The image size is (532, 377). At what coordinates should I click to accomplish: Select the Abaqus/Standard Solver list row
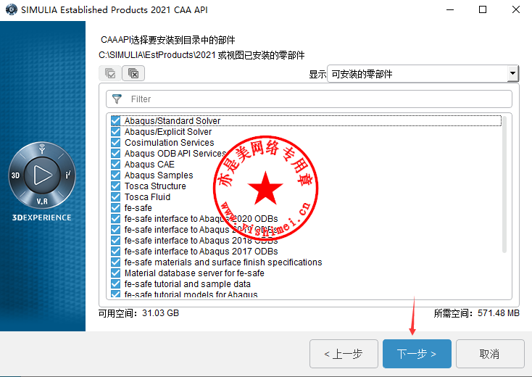pyautogui.click(x=306, y=121)
